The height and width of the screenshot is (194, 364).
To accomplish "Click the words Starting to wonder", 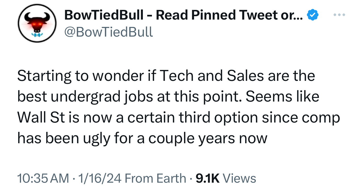I will point(67,76).
